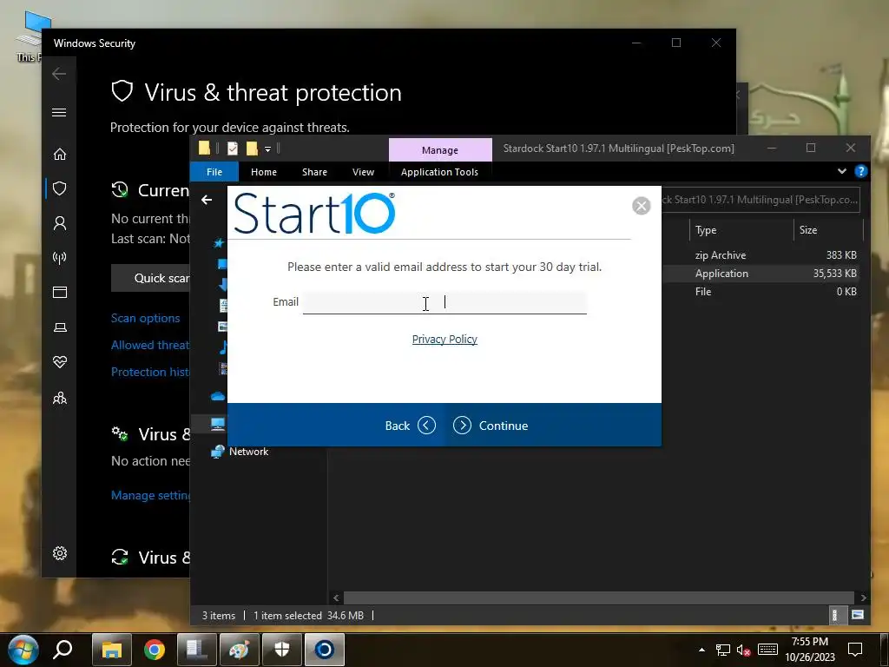Click the New folder quick access icon

point(253,149)
